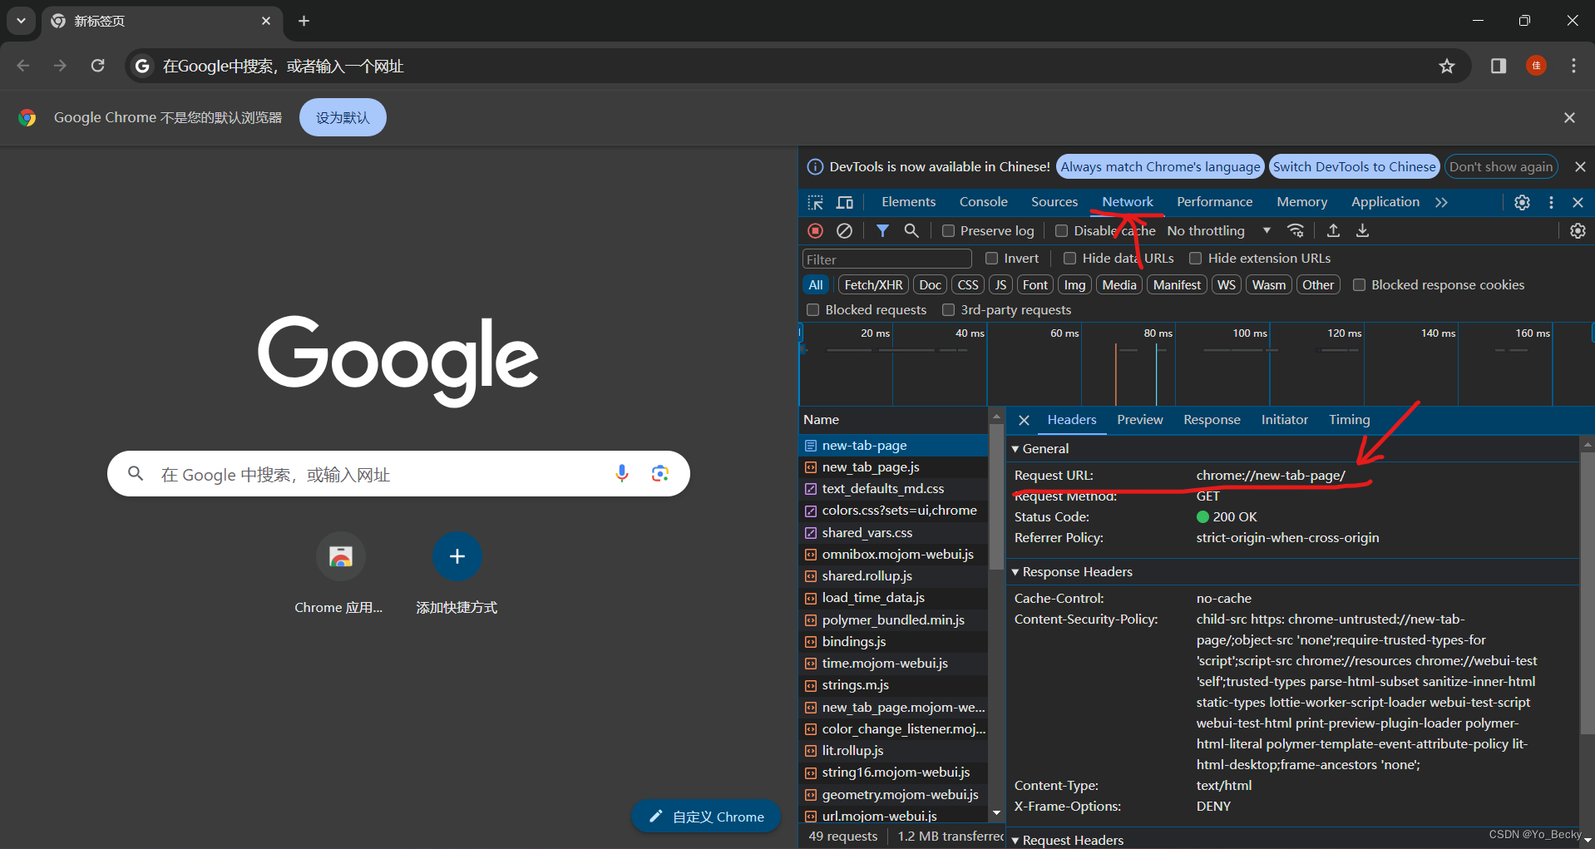This screenshot has height=849, width=1595.
Task: Import HAR file upload icon
Action: 1333,230
